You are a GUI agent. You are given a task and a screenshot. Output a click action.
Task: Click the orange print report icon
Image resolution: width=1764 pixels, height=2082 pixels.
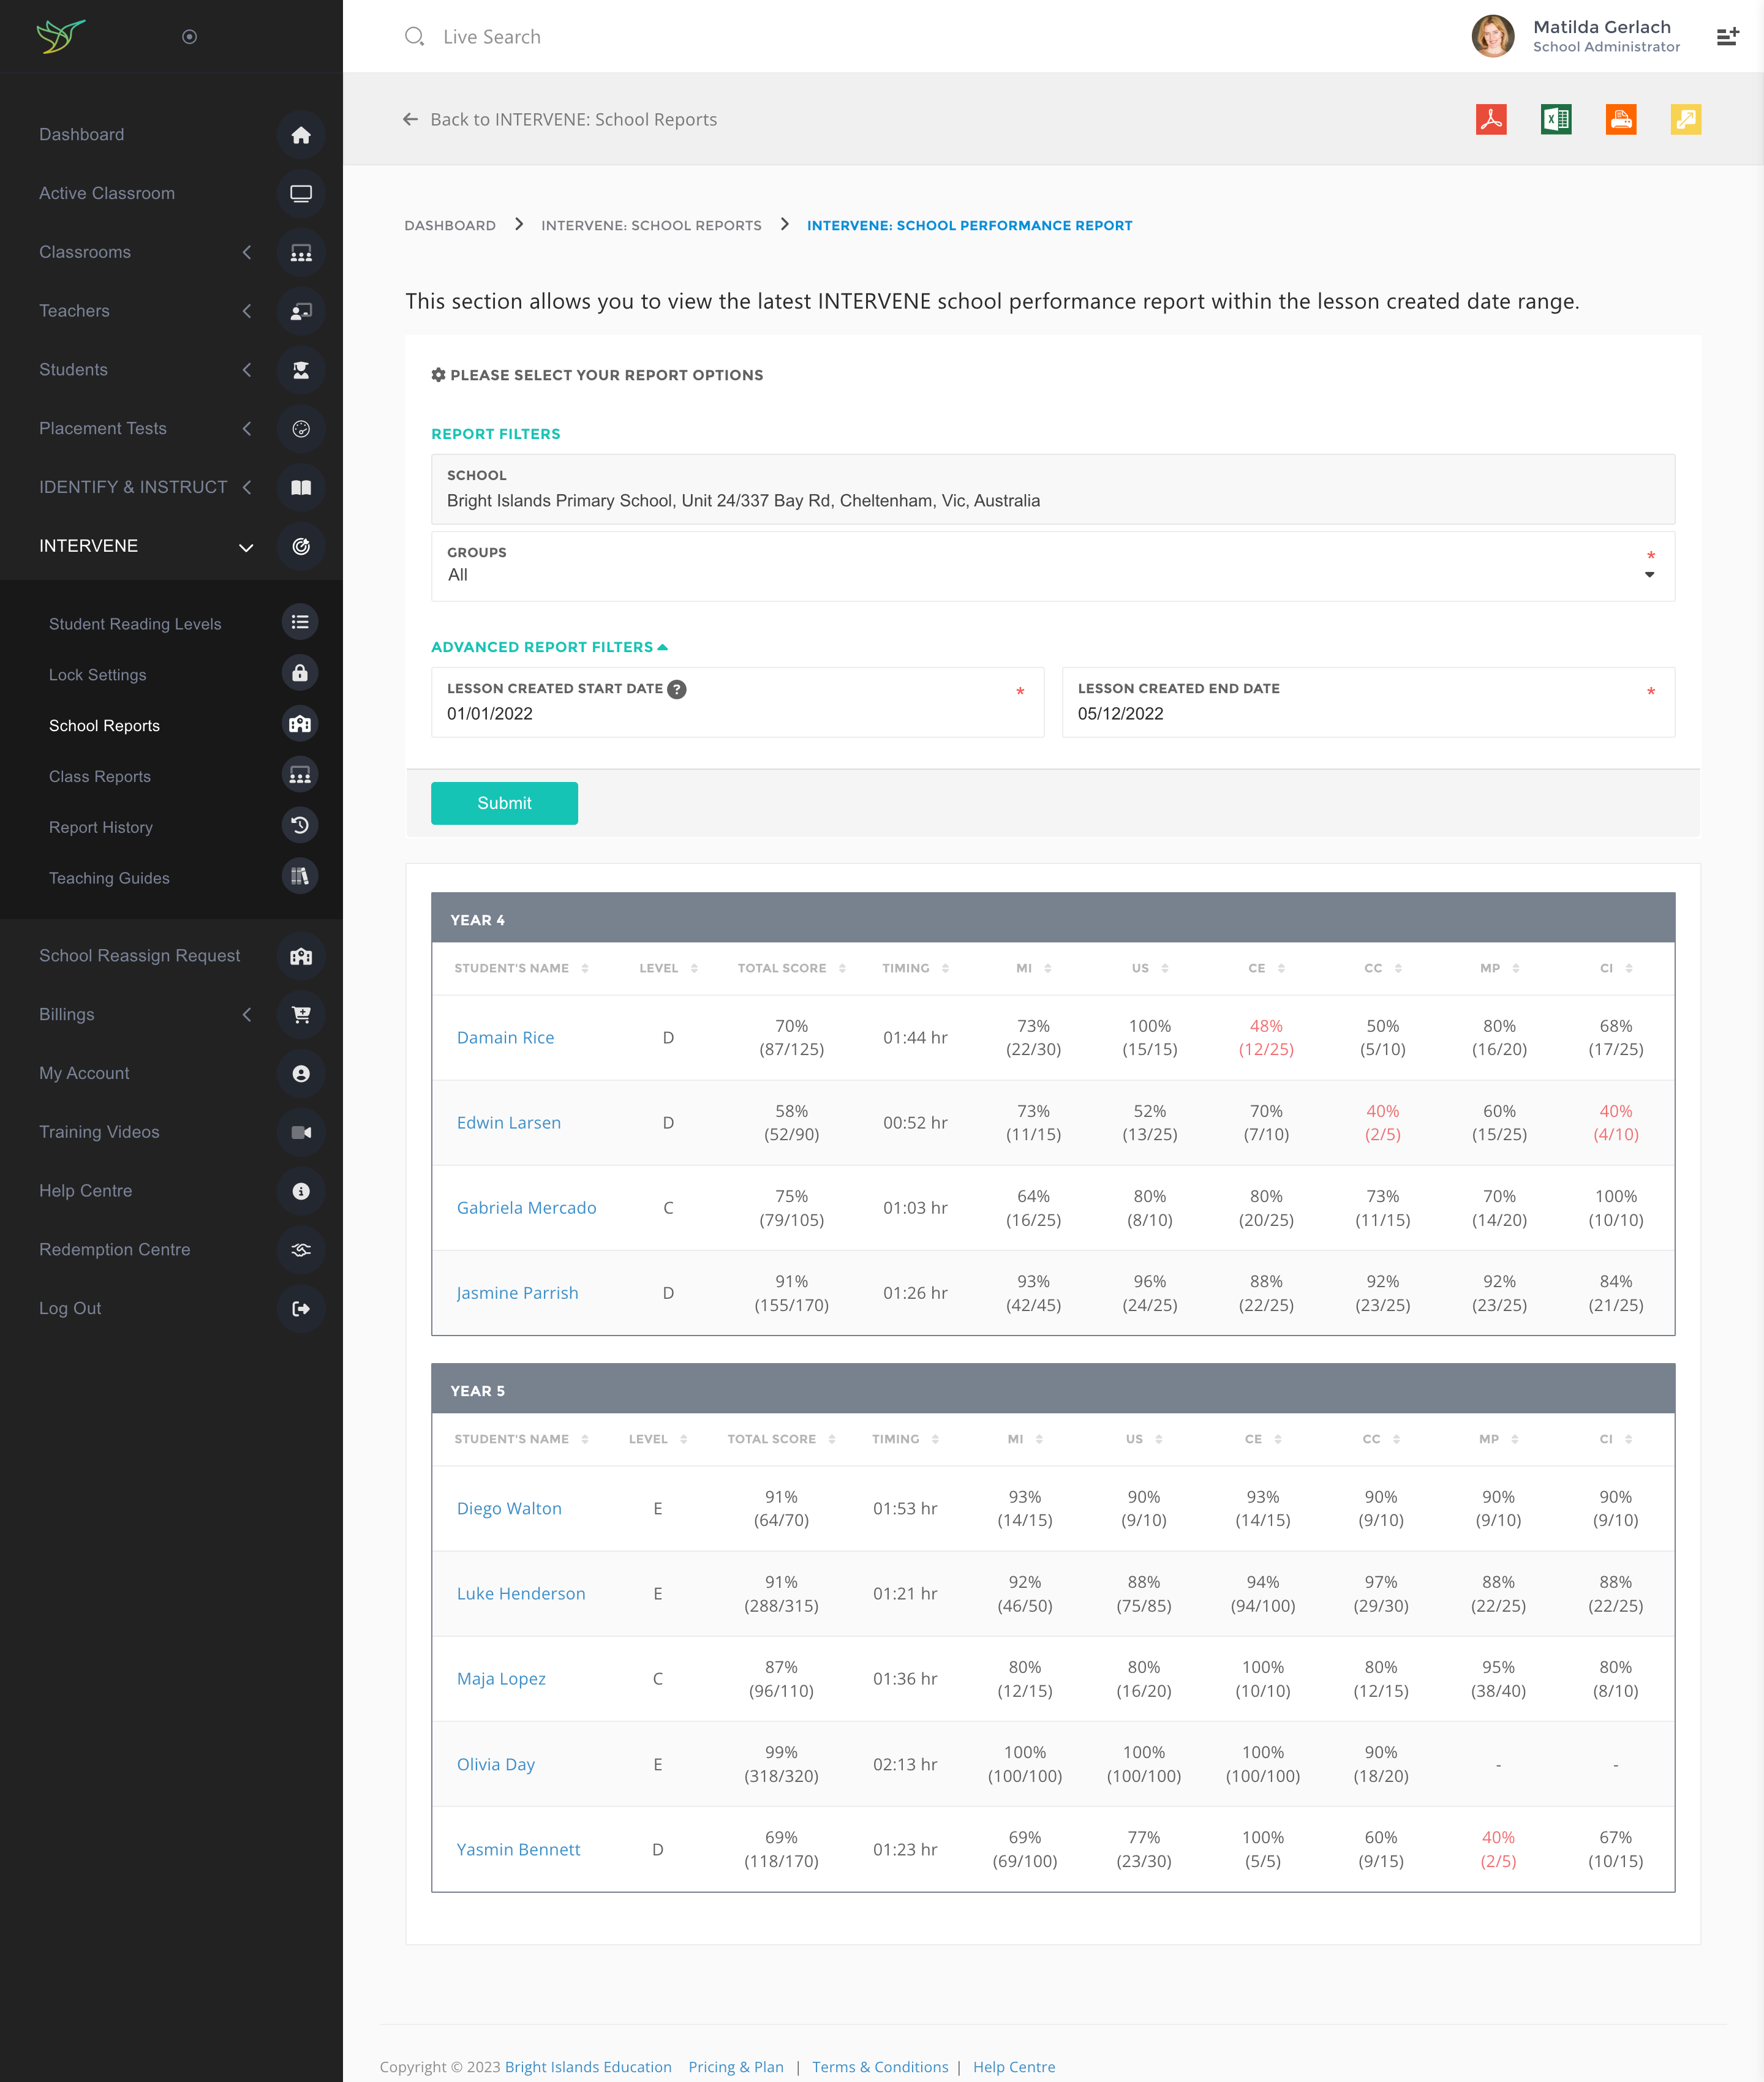pyautogui.click(x=1620, y=120)
